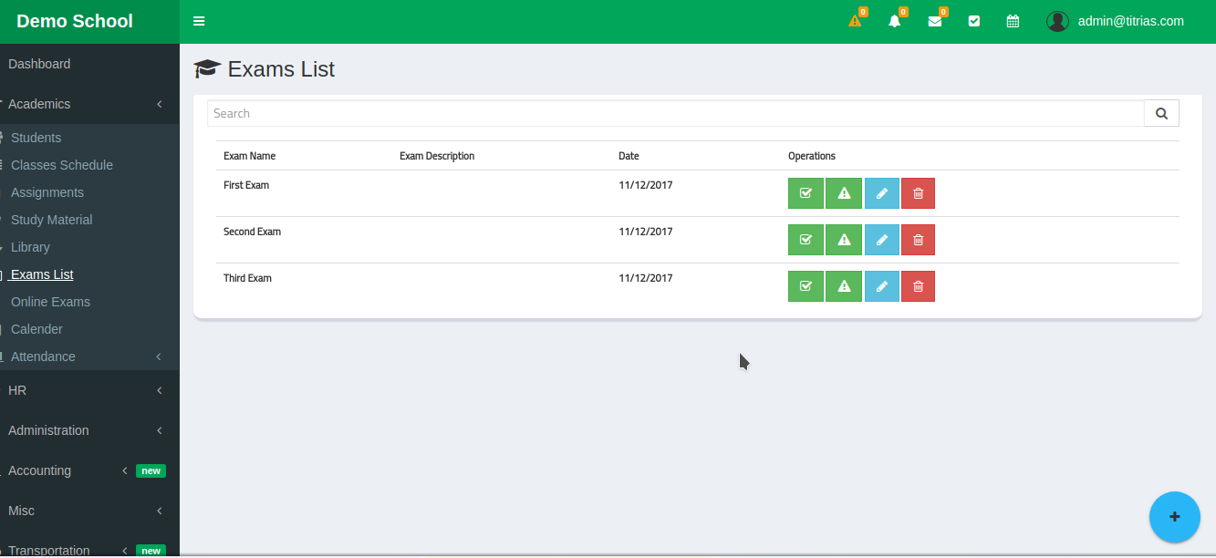Select the Third Exam name cell
1216x558 pixels.
[x=247, y=278]
